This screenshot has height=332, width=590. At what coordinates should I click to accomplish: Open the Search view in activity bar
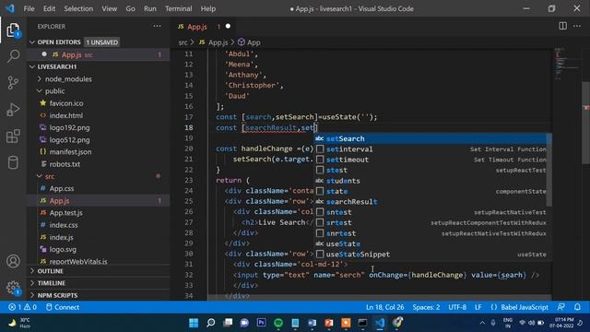point(13,56)
